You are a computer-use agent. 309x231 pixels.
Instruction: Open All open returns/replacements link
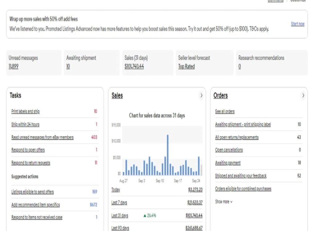[x=237, y=137]
